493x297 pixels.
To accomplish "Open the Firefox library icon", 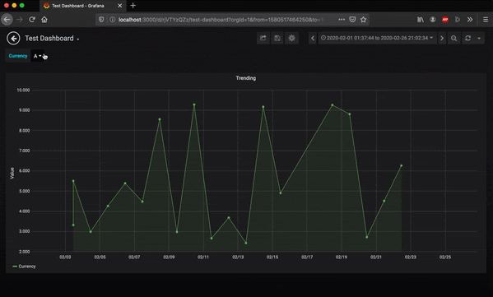I will pyautogui.click(x=420, y=20).
